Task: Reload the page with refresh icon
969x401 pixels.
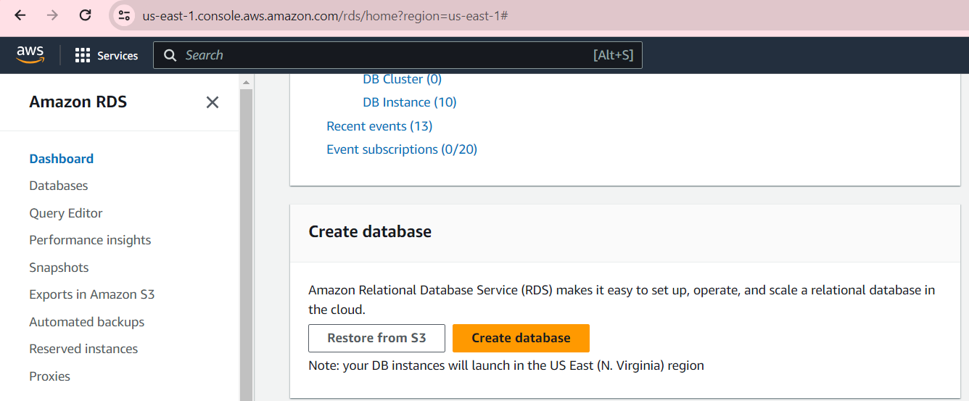Action: pyautogui.click(x=86, y=15)
